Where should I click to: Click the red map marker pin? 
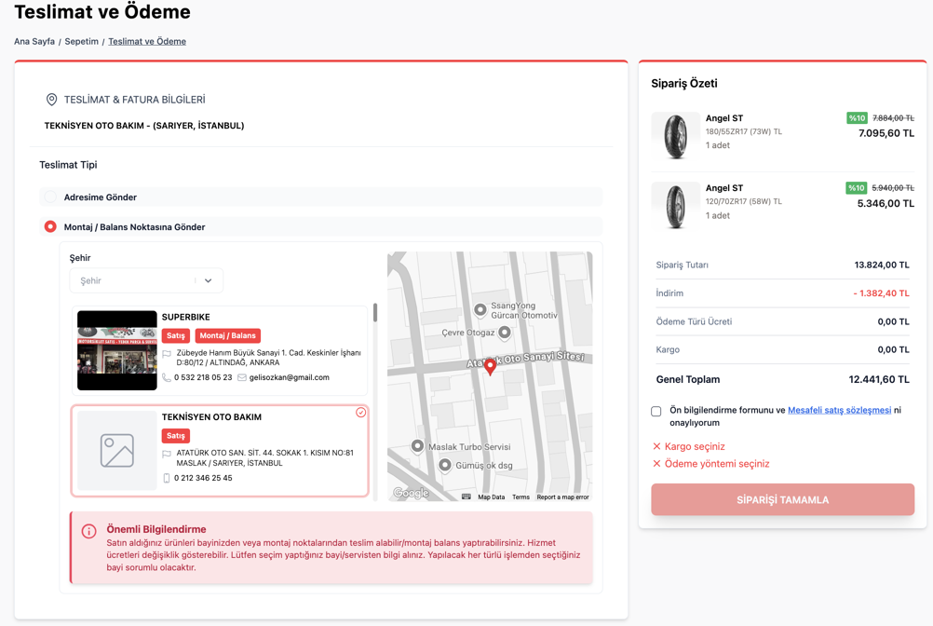490,366
